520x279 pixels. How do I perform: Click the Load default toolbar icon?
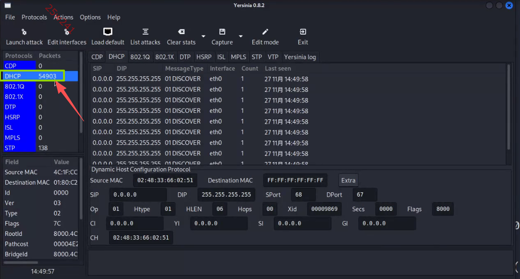108,31
